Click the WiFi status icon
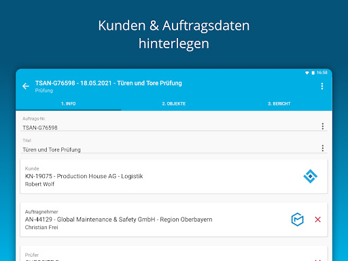Screen dimensions: 348x261 click(x=307, y=73)
